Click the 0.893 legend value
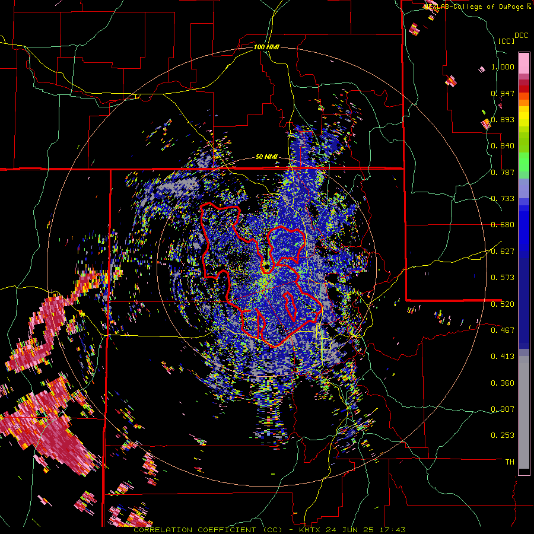Screen dimensions: 534x534 point(503,119)
